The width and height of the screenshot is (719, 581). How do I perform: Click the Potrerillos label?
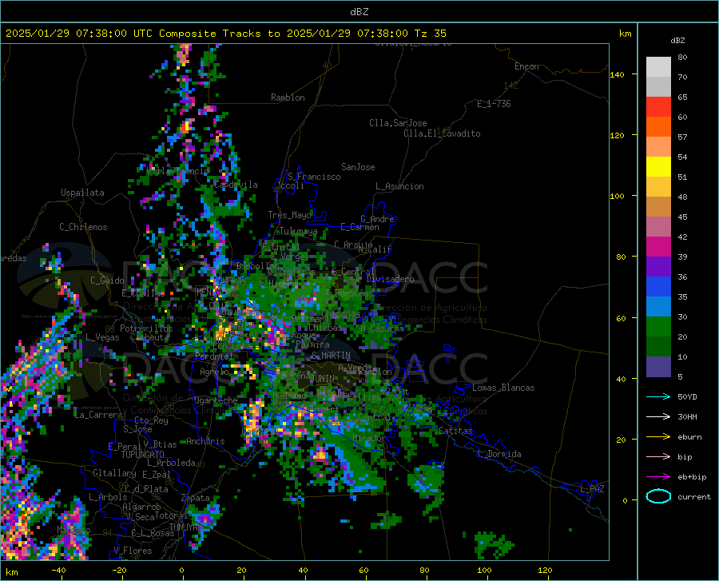(146, 328)
